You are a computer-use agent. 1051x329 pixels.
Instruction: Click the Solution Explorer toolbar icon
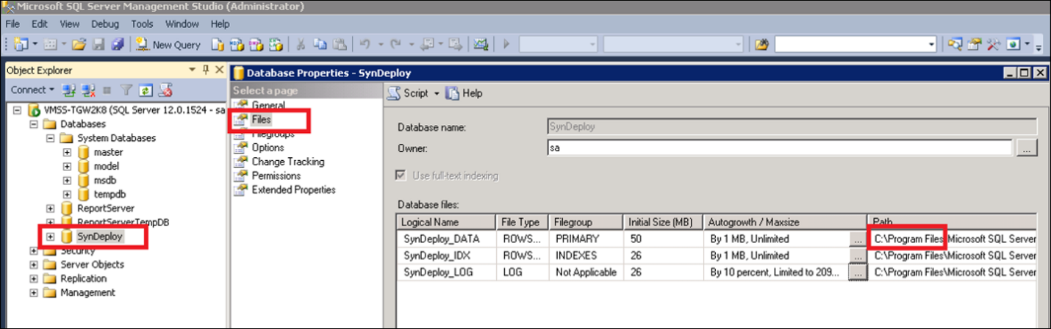(x=955, y=44)
